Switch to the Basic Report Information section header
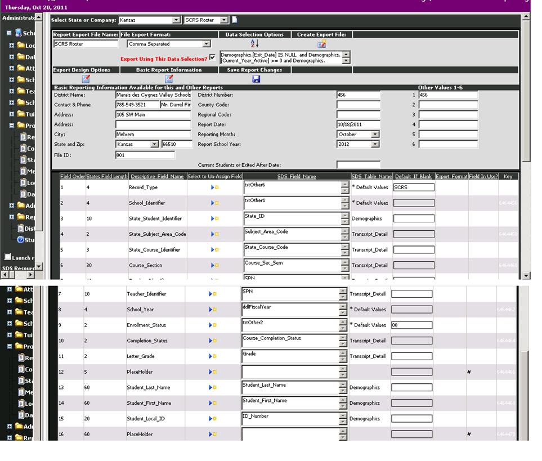 point(169,70)
